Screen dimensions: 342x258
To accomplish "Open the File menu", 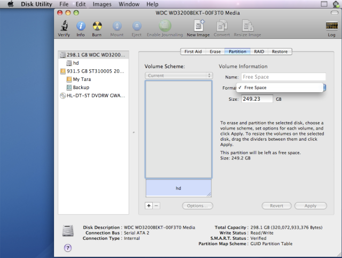I will (x=64, y=4).
